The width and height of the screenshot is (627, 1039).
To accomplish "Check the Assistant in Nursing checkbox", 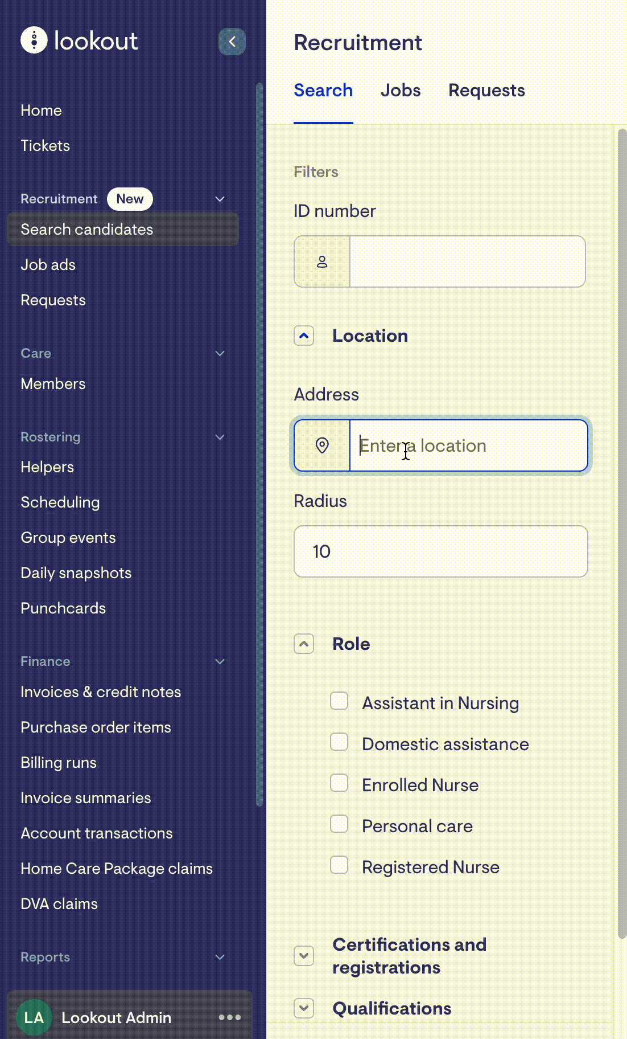I will pyautogui.click(x=339, y=701).
